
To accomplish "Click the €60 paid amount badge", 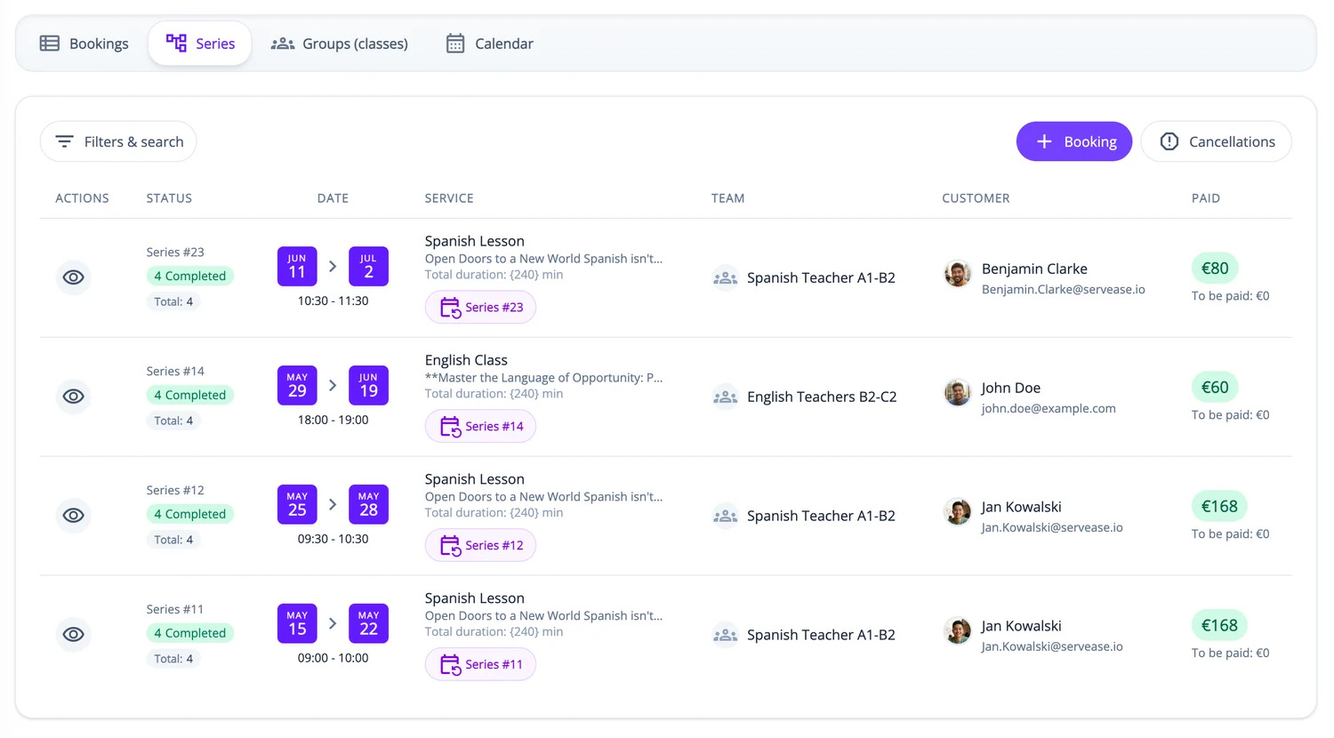I will pos(1215,388).
